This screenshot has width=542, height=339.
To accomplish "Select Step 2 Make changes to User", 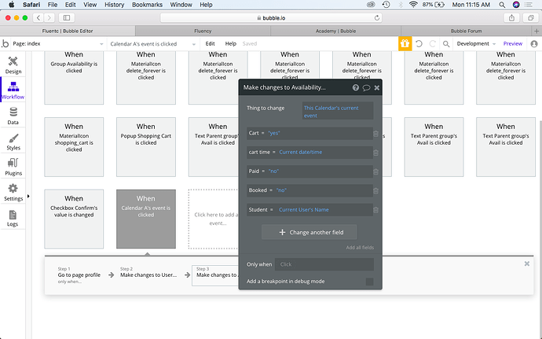I will [148, 272].
